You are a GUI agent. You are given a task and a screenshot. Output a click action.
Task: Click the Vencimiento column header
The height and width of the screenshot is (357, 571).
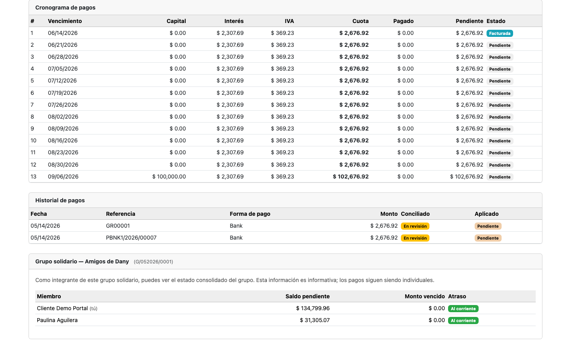click(65, 21)
